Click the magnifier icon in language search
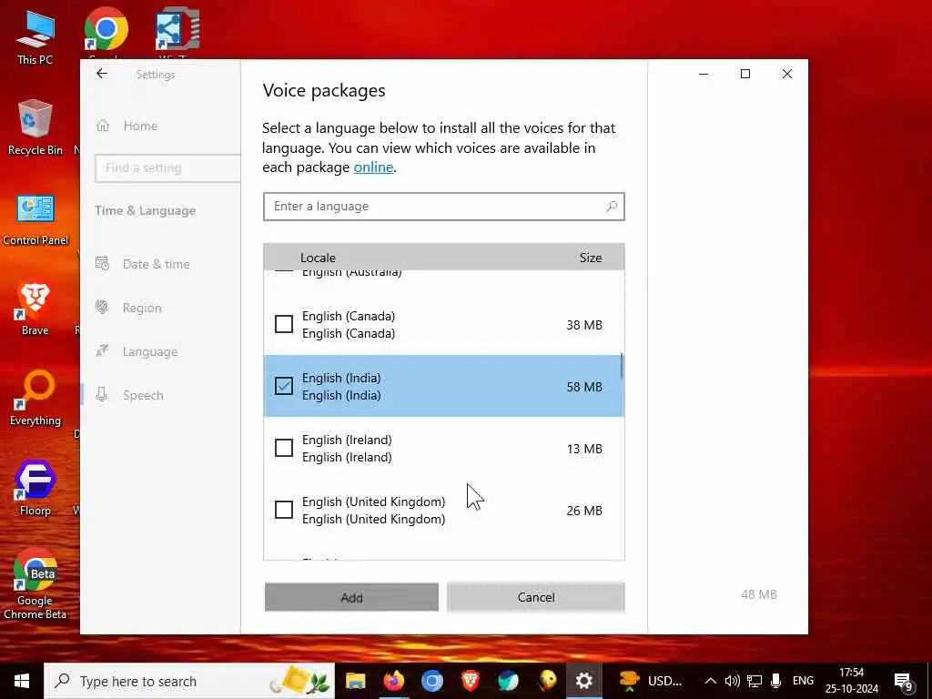This screenshot has width=932, height=699. (612, 207)
